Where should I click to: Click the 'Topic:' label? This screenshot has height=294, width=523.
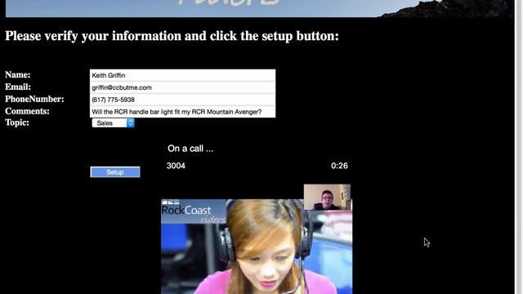coord(17,122)
